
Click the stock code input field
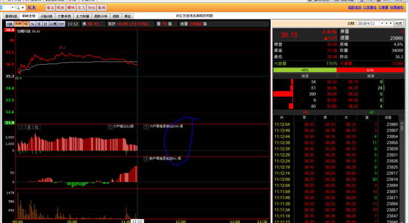5,7
